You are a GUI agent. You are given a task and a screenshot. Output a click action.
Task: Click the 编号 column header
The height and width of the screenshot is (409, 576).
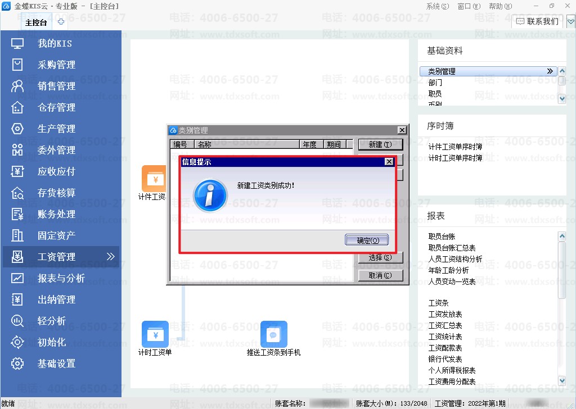click(182, 144)
